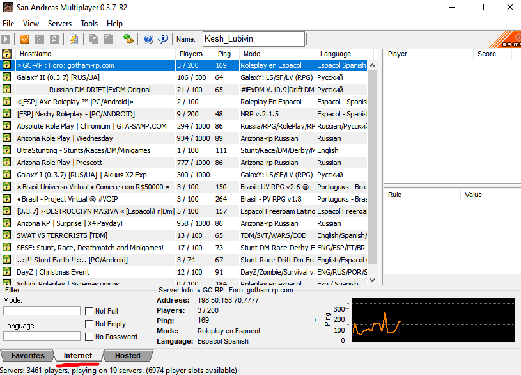Sort servers by the Players column header
The height and width of the screenshot is (375, 521).
pos(191,54)
